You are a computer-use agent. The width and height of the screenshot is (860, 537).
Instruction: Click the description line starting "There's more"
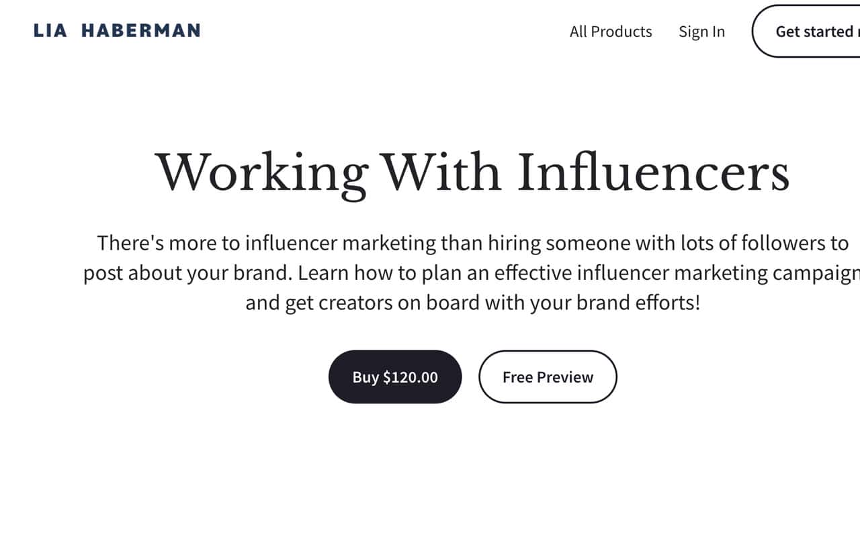point(472,242)
